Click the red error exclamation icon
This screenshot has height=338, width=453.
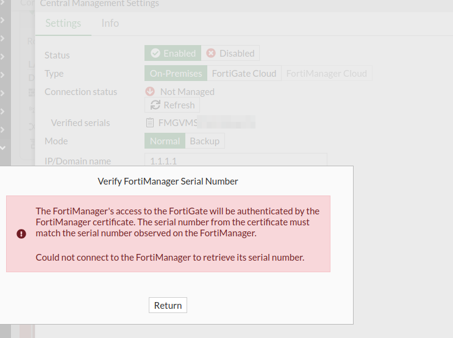[21, 233]
